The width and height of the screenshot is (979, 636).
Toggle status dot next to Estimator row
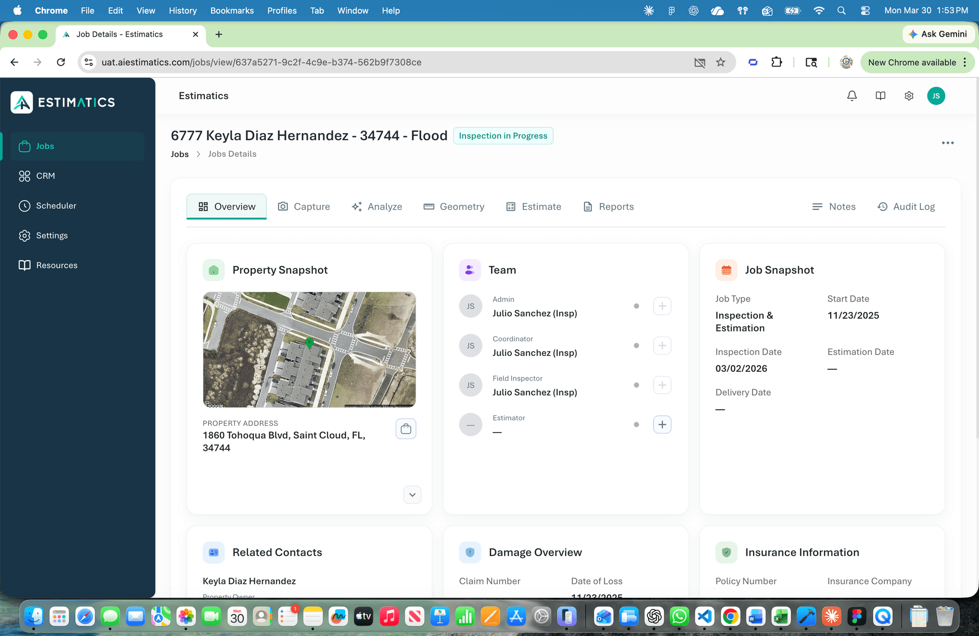636,424
